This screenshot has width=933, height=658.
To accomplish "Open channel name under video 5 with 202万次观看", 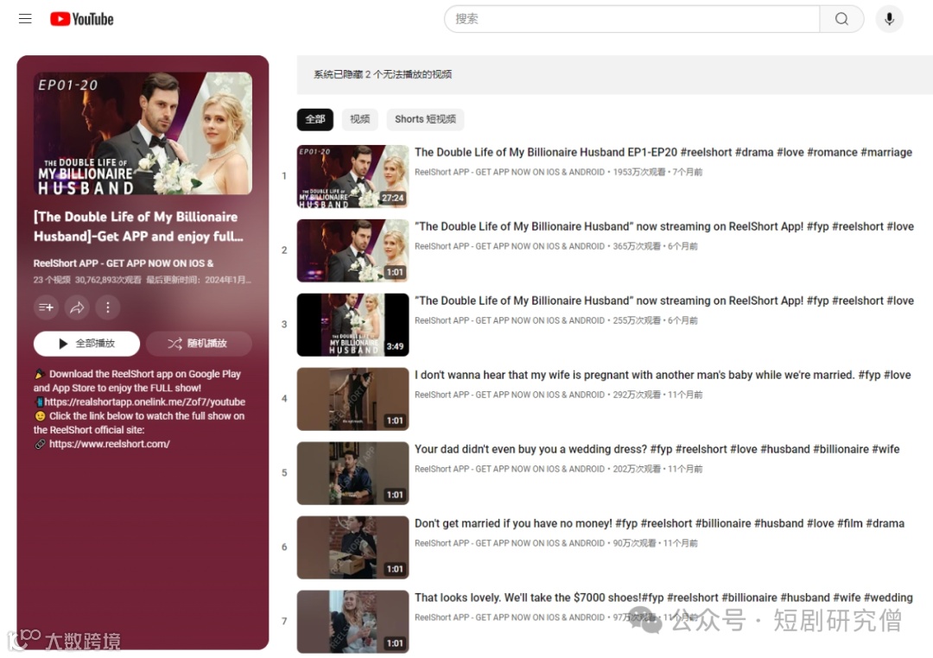I will click(x=510, y=469).
